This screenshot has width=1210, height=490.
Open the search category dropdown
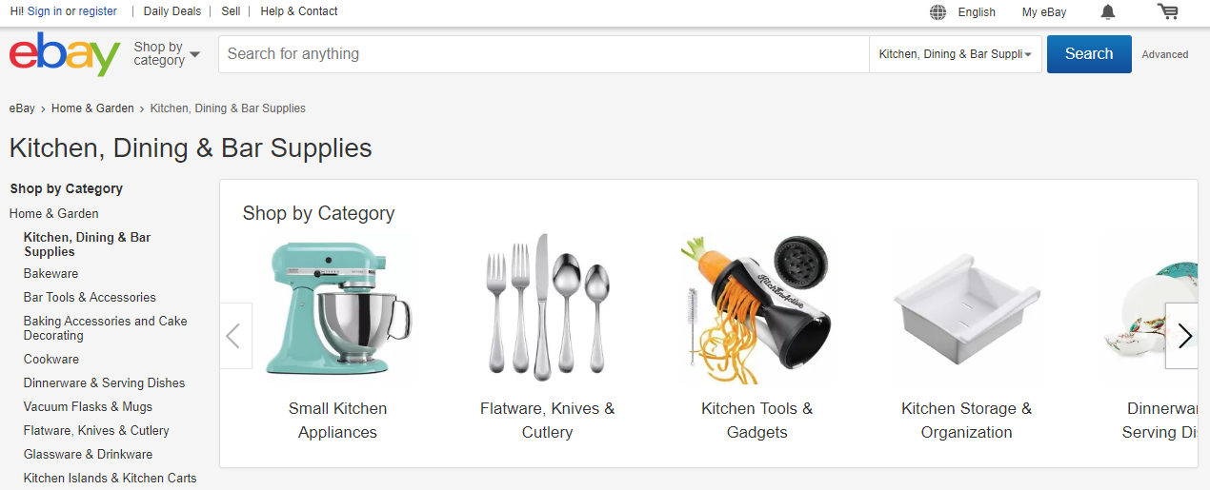coord(955,54)
